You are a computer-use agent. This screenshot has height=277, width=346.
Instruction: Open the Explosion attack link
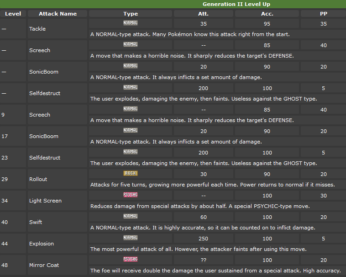42,244
